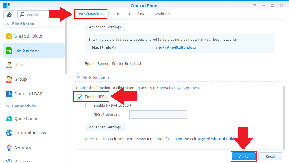Viewport: 289px width, 163px height.
Task: Open the Domain/LDAP icon
Action: click(x=9, y=93)
